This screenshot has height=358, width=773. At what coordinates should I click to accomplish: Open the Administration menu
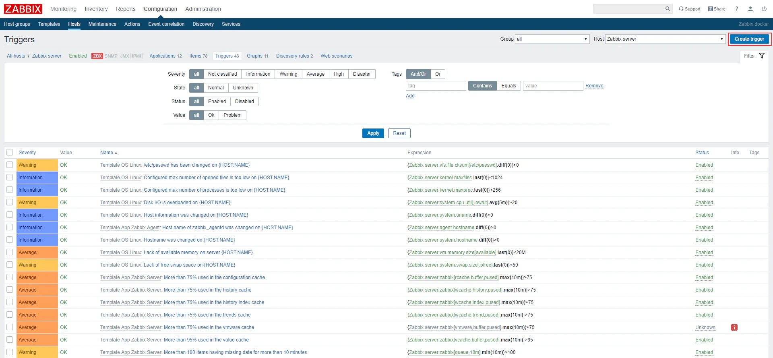(x=203, y=9)
